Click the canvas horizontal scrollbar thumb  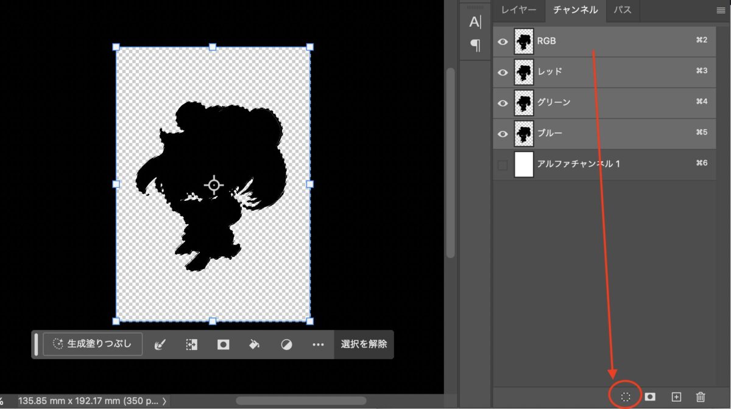point(301,400)
